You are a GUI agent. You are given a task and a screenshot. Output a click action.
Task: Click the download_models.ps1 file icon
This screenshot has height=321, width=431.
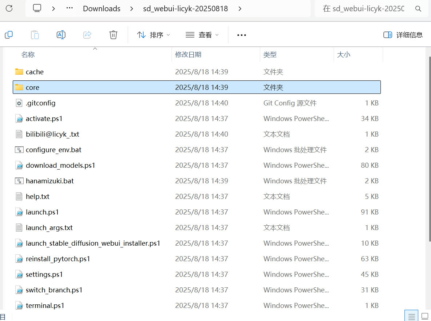click(19, 165)
